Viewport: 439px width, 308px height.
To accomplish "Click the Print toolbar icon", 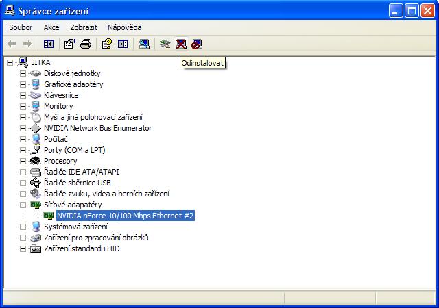I will (x=86, y=44).
